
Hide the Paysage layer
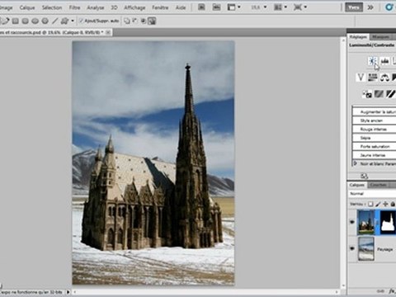352,248
